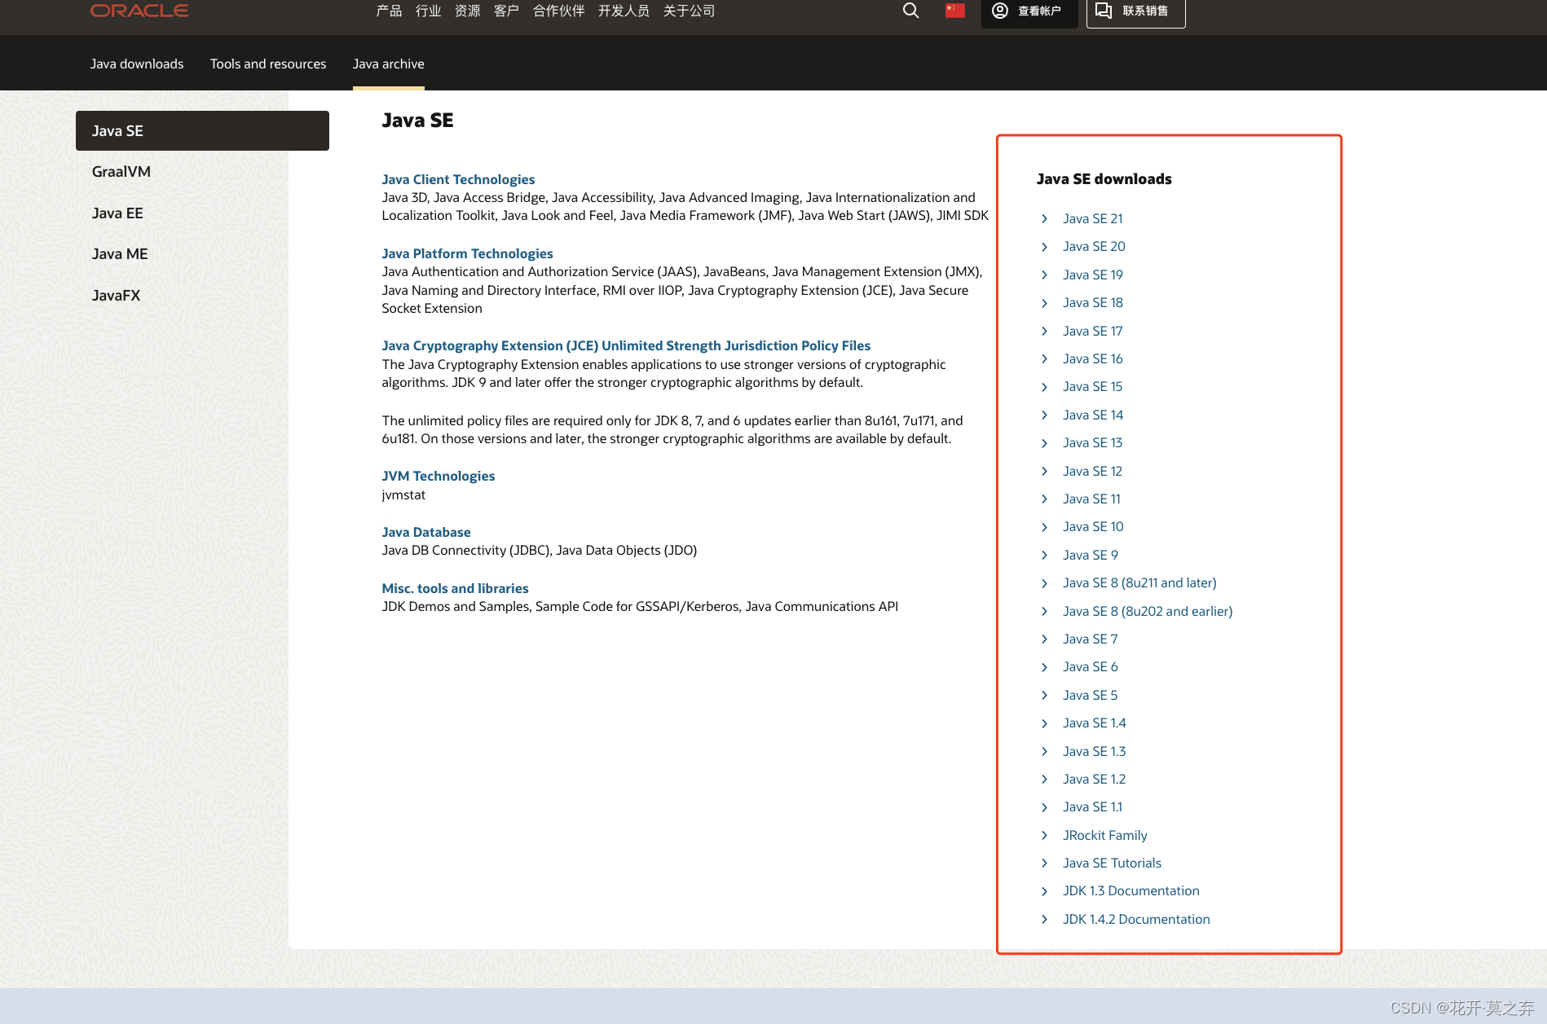Image resolution: width=1547 pixels, height=1024 pixels.
Task: Switch to the Tools and resources tab
Action: [268, 64]
